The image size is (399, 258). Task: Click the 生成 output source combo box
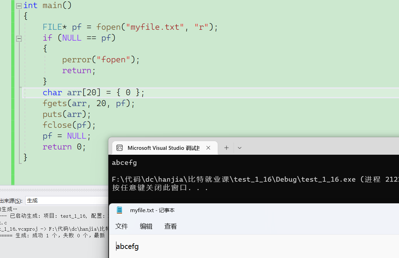point(67,201)
